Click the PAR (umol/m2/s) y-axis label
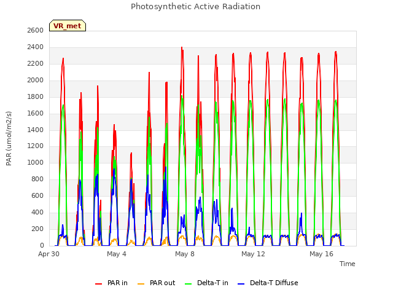393x295 pixels. pos(9,138)
